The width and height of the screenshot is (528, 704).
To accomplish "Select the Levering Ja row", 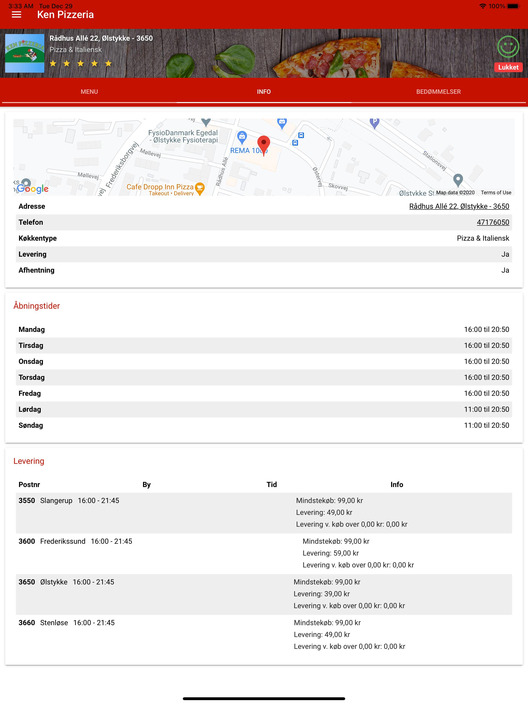I will coord(264,254).
